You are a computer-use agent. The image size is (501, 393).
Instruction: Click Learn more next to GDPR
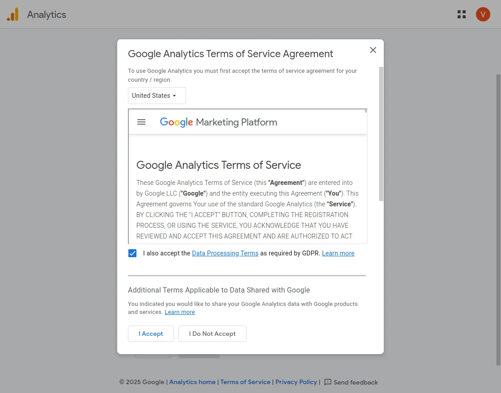click(338, 253)
